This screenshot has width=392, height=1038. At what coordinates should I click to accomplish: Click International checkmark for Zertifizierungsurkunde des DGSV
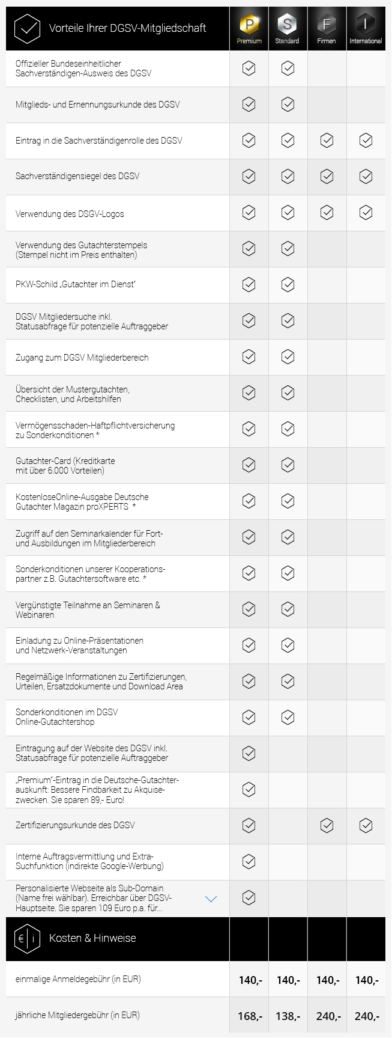tap(366, 825)
